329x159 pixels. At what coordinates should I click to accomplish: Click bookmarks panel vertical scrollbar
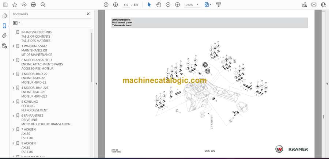coord(91,57)
